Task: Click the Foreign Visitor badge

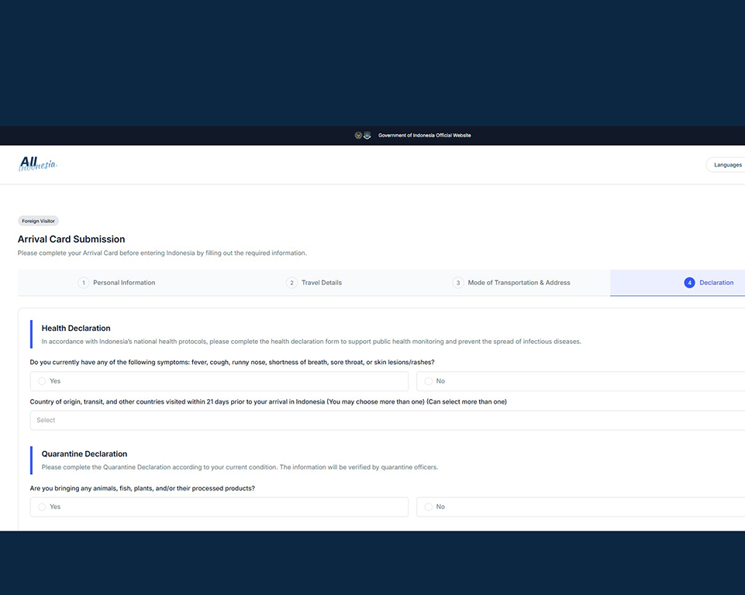Action: (x=38, y=221)
